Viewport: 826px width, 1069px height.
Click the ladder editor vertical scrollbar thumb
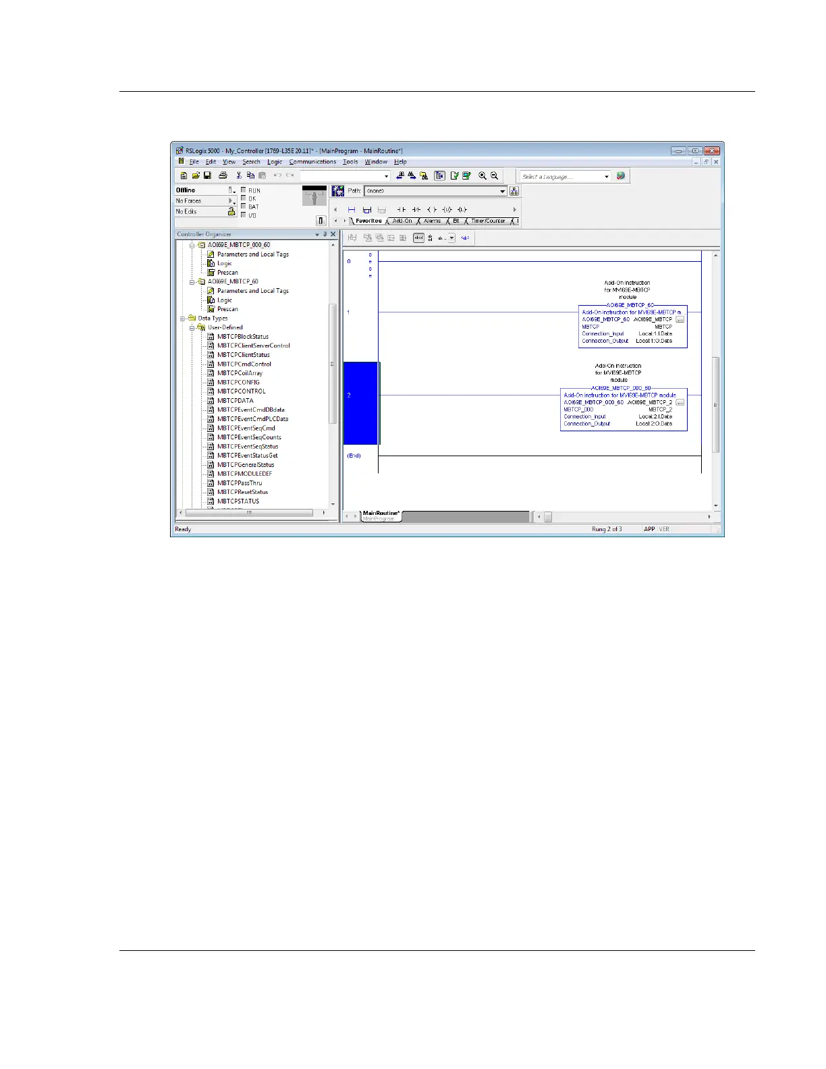[716, 405]
